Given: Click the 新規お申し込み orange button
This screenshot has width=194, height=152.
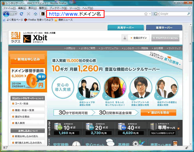Looking at the screenshot, I should coord(28,59).
